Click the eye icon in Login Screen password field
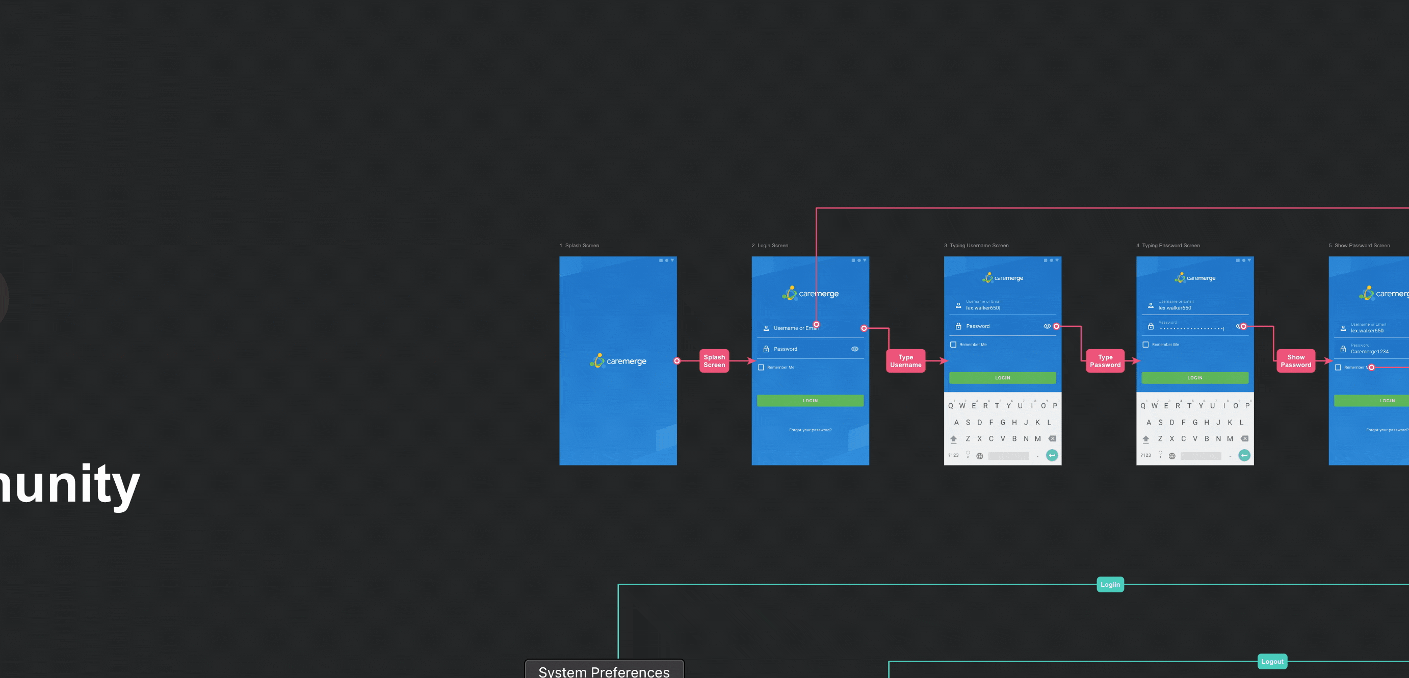Viewport: 1409px width, 678px height. 854,349
